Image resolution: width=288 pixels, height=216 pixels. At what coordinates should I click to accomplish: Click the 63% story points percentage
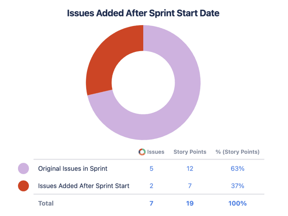[x=237, y=169]
